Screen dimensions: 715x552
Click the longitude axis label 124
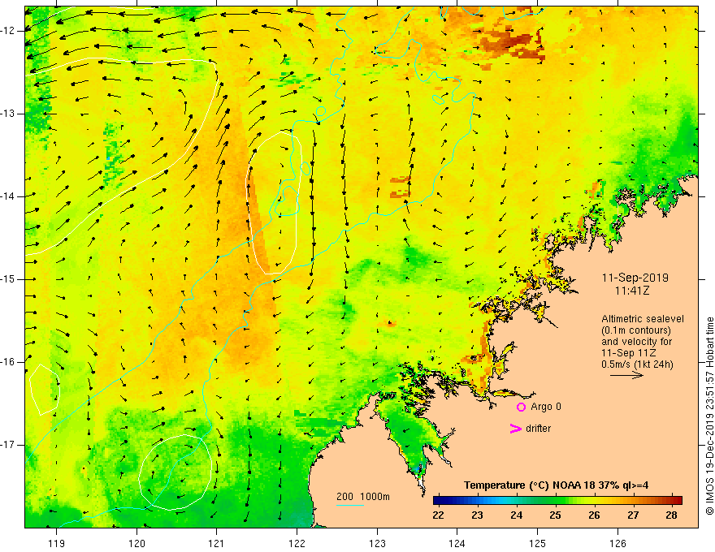click(x=457, y=543)
